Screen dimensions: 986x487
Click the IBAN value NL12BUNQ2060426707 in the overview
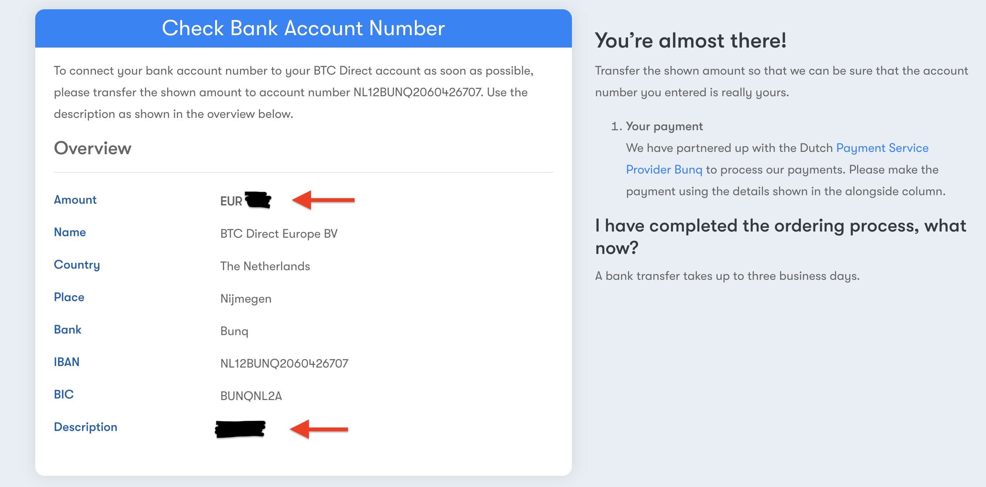(x=284, y=363)
